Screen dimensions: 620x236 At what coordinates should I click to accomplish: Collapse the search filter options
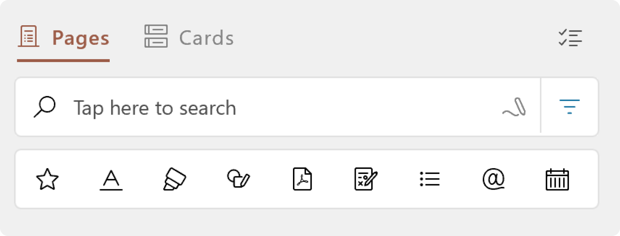[x=569, y=107]
